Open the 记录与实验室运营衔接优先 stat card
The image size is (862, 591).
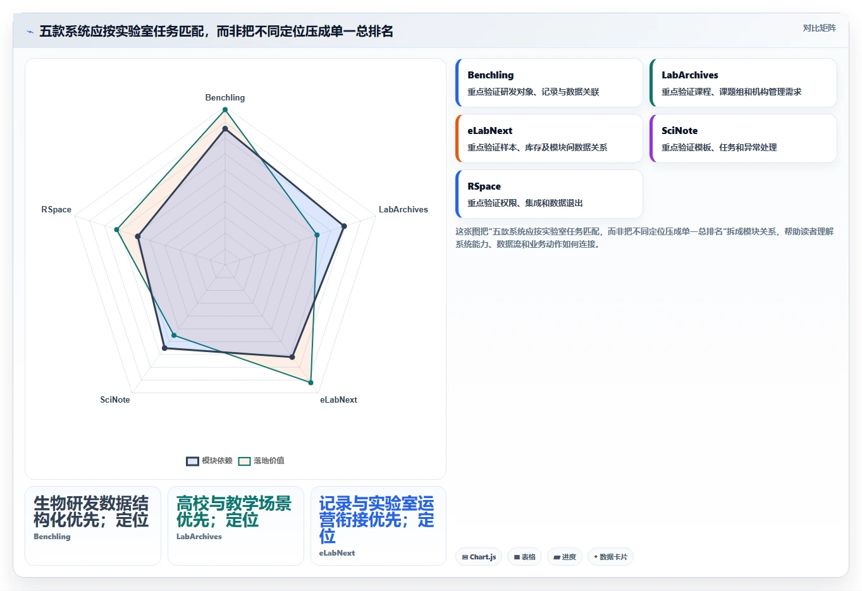click(x=378, y=526)
